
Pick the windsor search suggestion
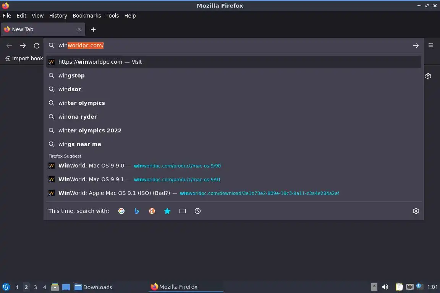click(234, 89)
